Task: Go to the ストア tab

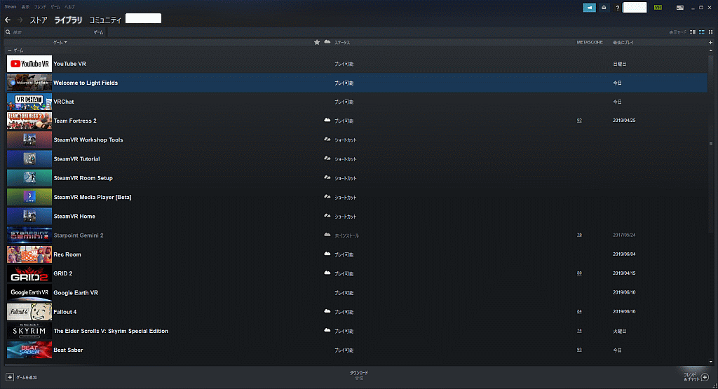Action: [39, 20]
